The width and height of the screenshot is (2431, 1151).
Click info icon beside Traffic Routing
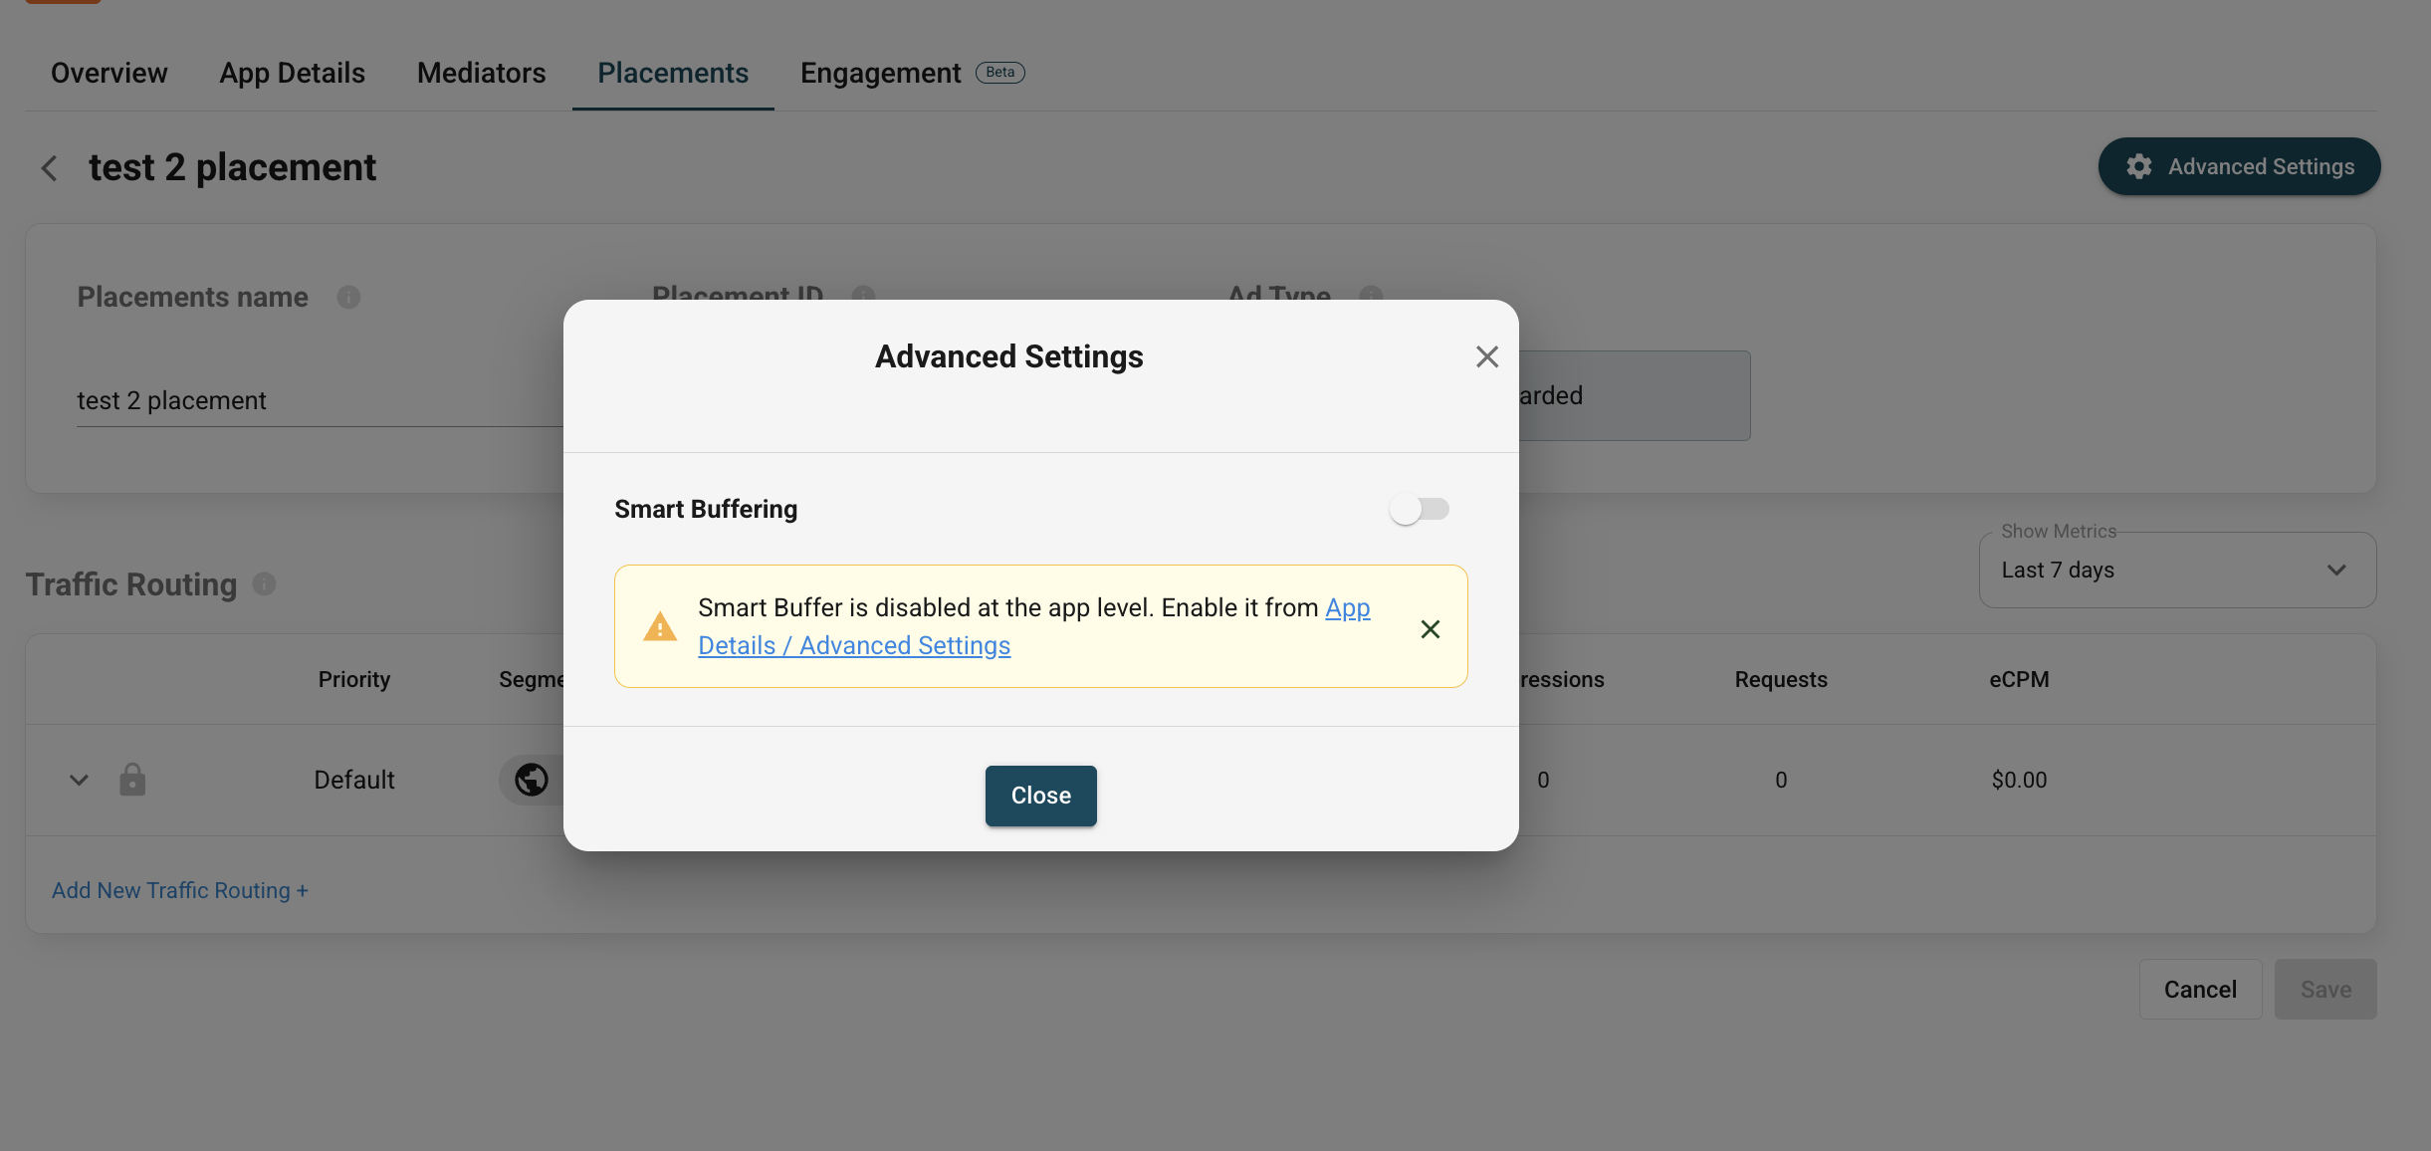coord(264,584)
